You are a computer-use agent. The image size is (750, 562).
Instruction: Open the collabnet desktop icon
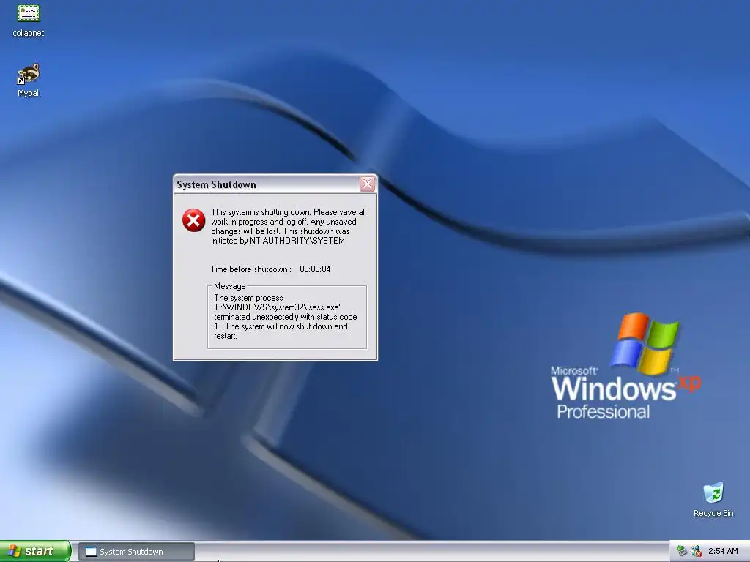29,20
